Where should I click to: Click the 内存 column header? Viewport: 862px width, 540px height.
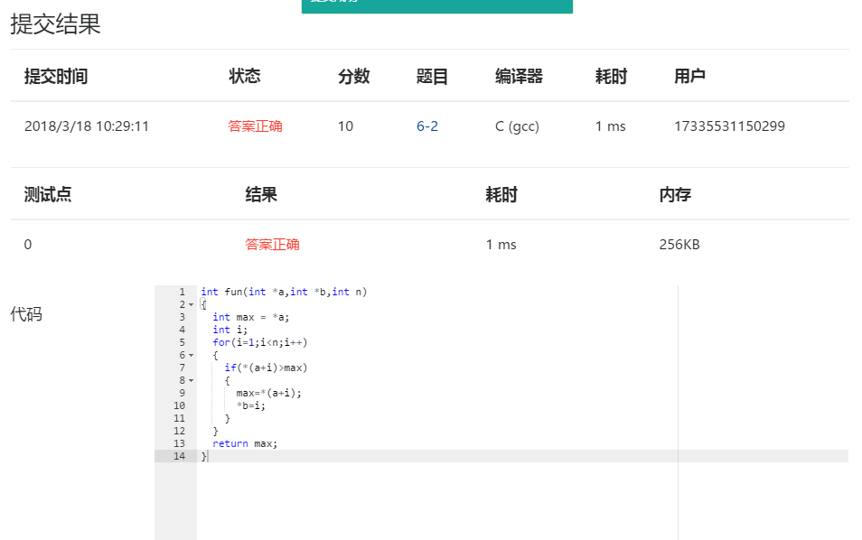click(x=675, y=194)
